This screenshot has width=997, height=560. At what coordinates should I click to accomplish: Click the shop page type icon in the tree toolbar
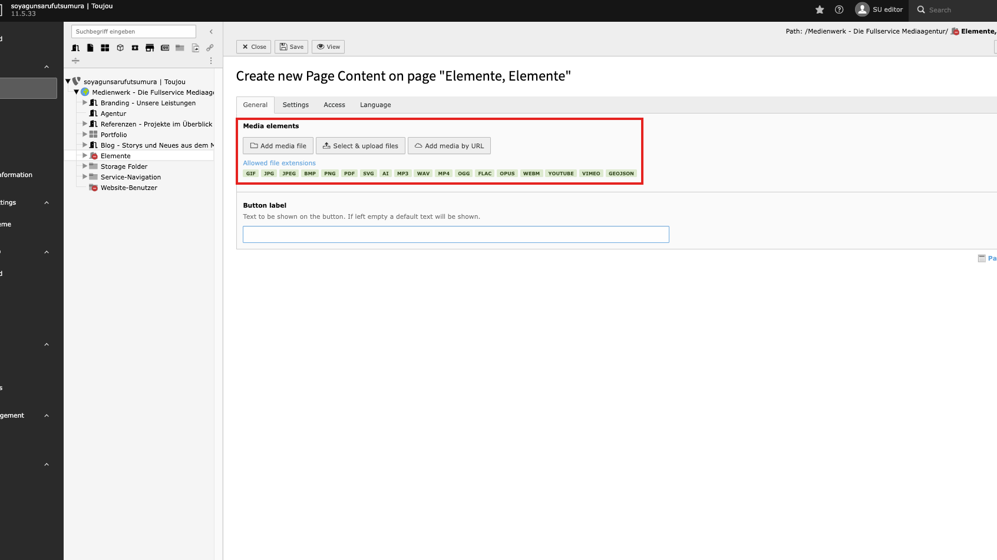point(150,48)
